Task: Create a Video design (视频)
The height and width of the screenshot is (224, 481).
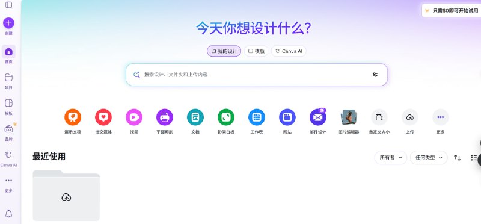Action: click(x=134, y=117)
